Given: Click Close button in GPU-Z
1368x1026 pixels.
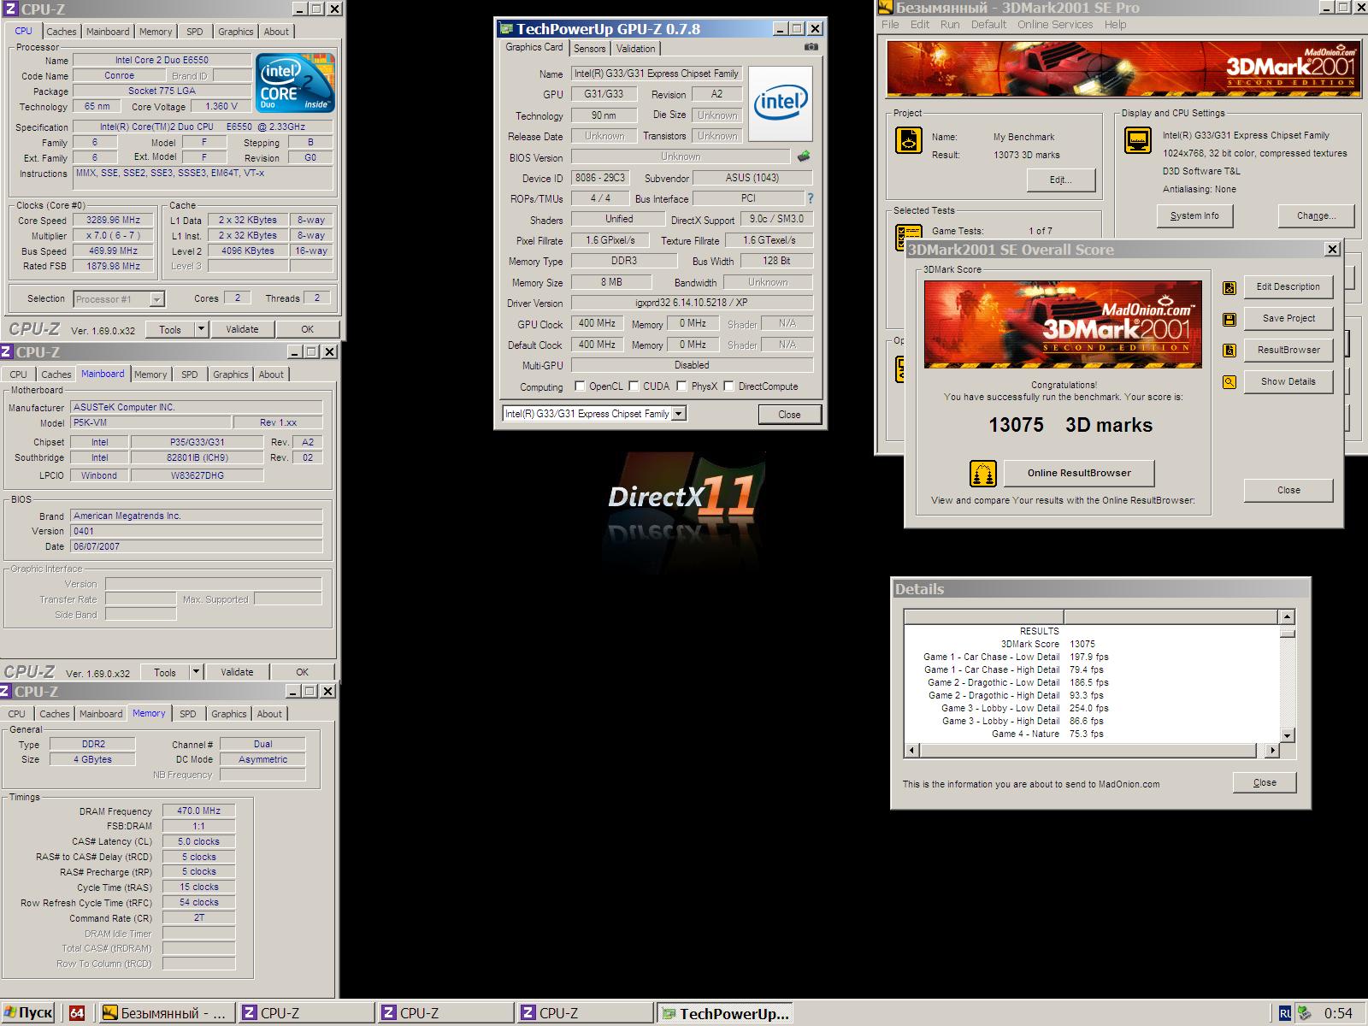Looking at the screenshot, I should 789,415.
